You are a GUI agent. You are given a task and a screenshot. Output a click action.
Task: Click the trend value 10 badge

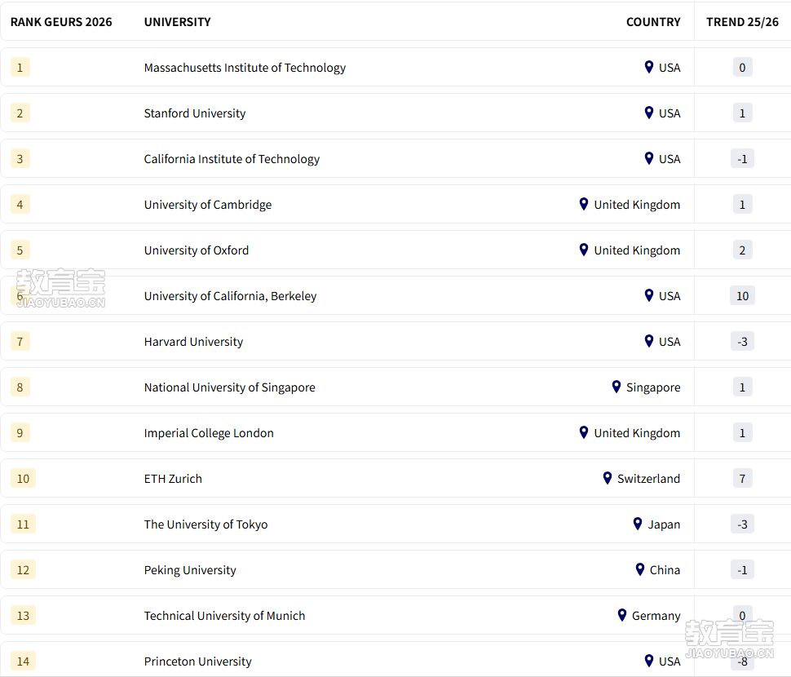[x=742, y=296]
